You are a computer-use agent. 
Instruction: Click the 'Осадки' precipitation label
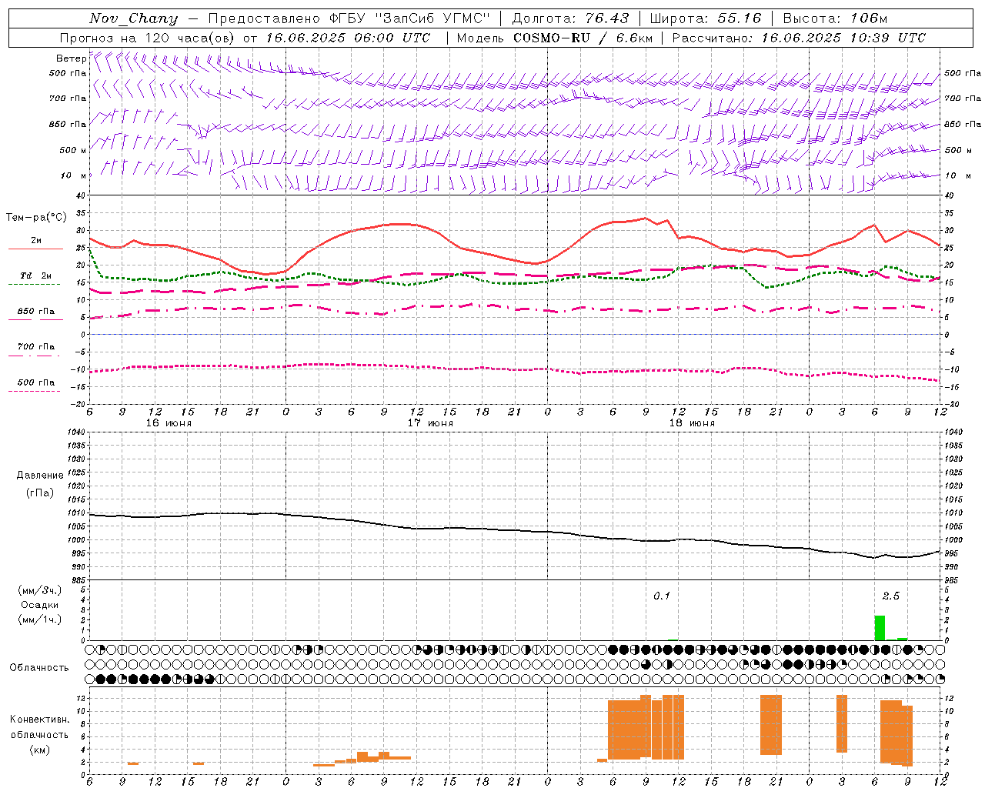click(40, 605)
